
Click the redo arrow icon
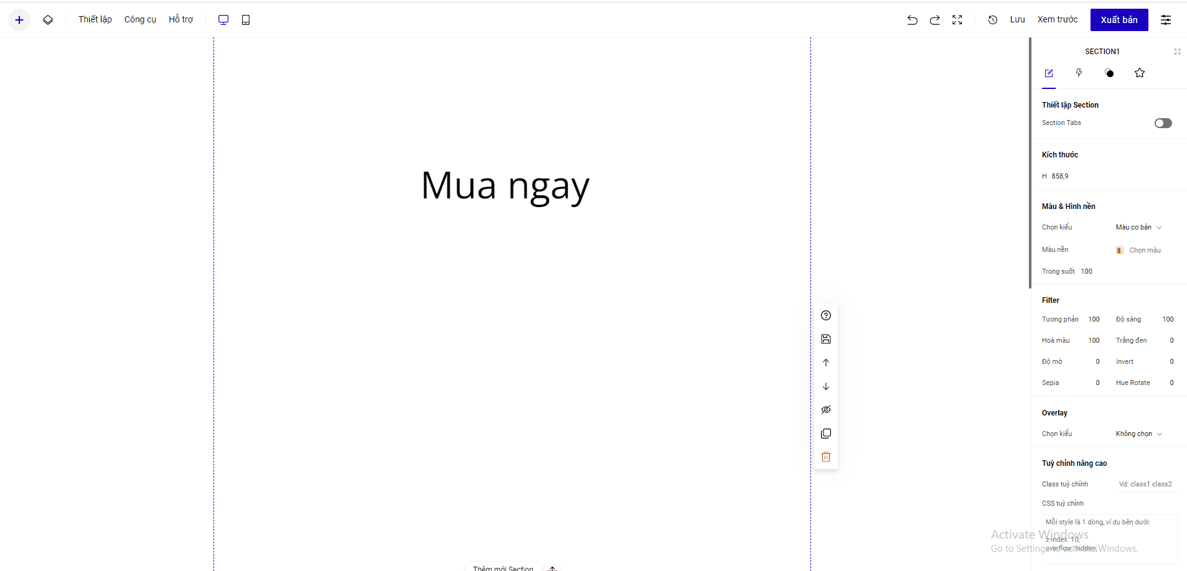[935, 20]
